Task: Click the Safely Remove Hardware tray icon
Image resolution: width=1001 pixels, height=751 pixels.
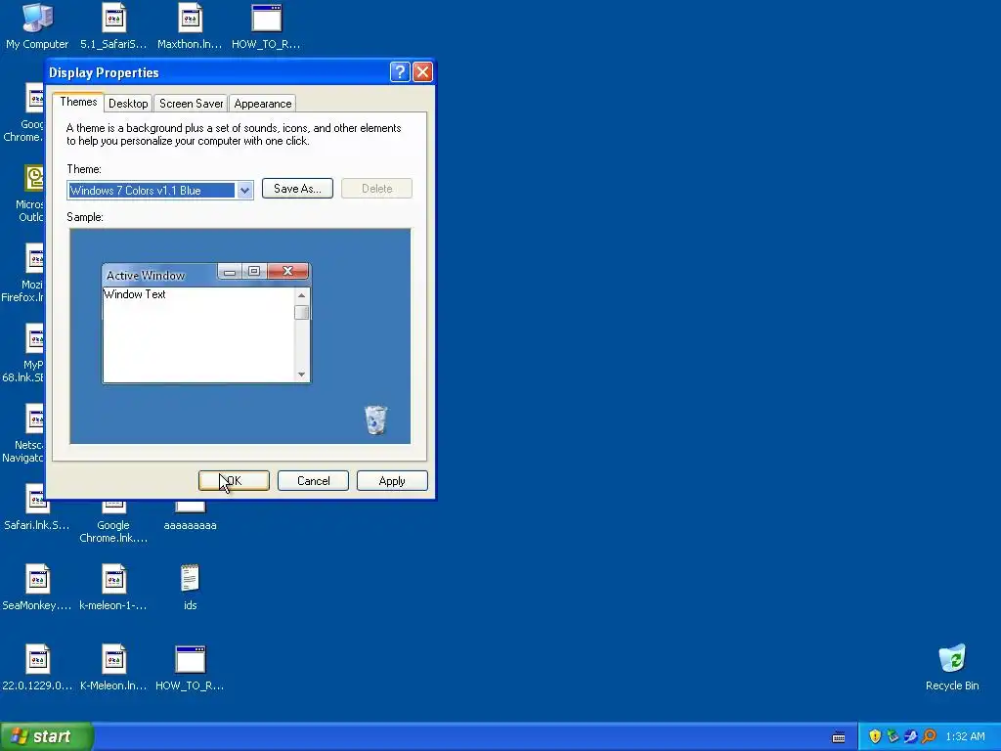Action: pyautogui.click(x=893, y=737)
